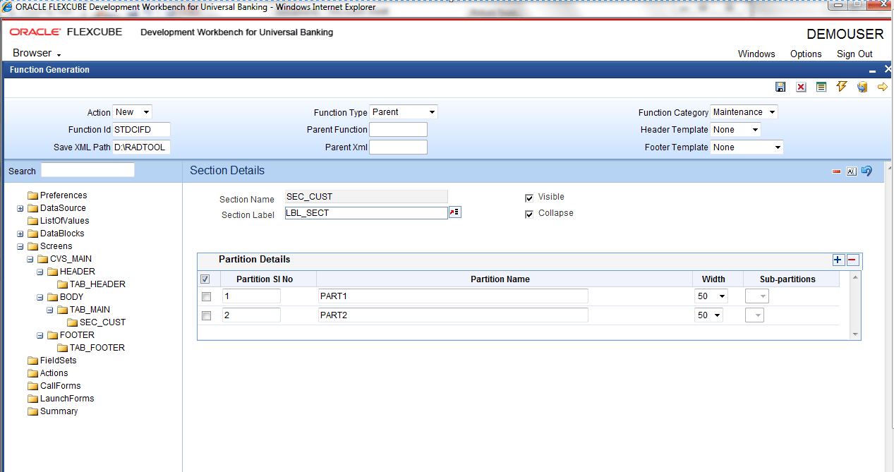Image resolution: width=894 pixels, height=472 pixels.
Task: Click the yellow right arrow icon
Action: (x=882, y=87)
